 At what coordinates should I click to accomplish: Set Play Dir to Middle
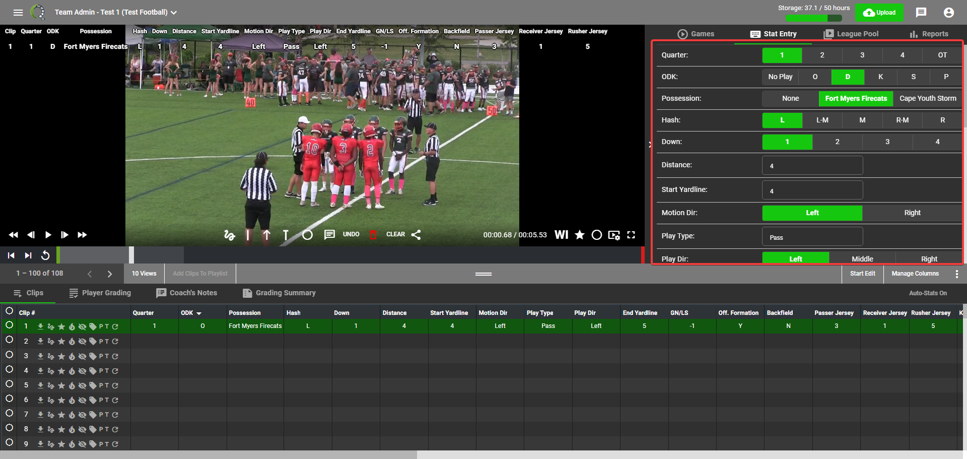(x=862, y=258)
